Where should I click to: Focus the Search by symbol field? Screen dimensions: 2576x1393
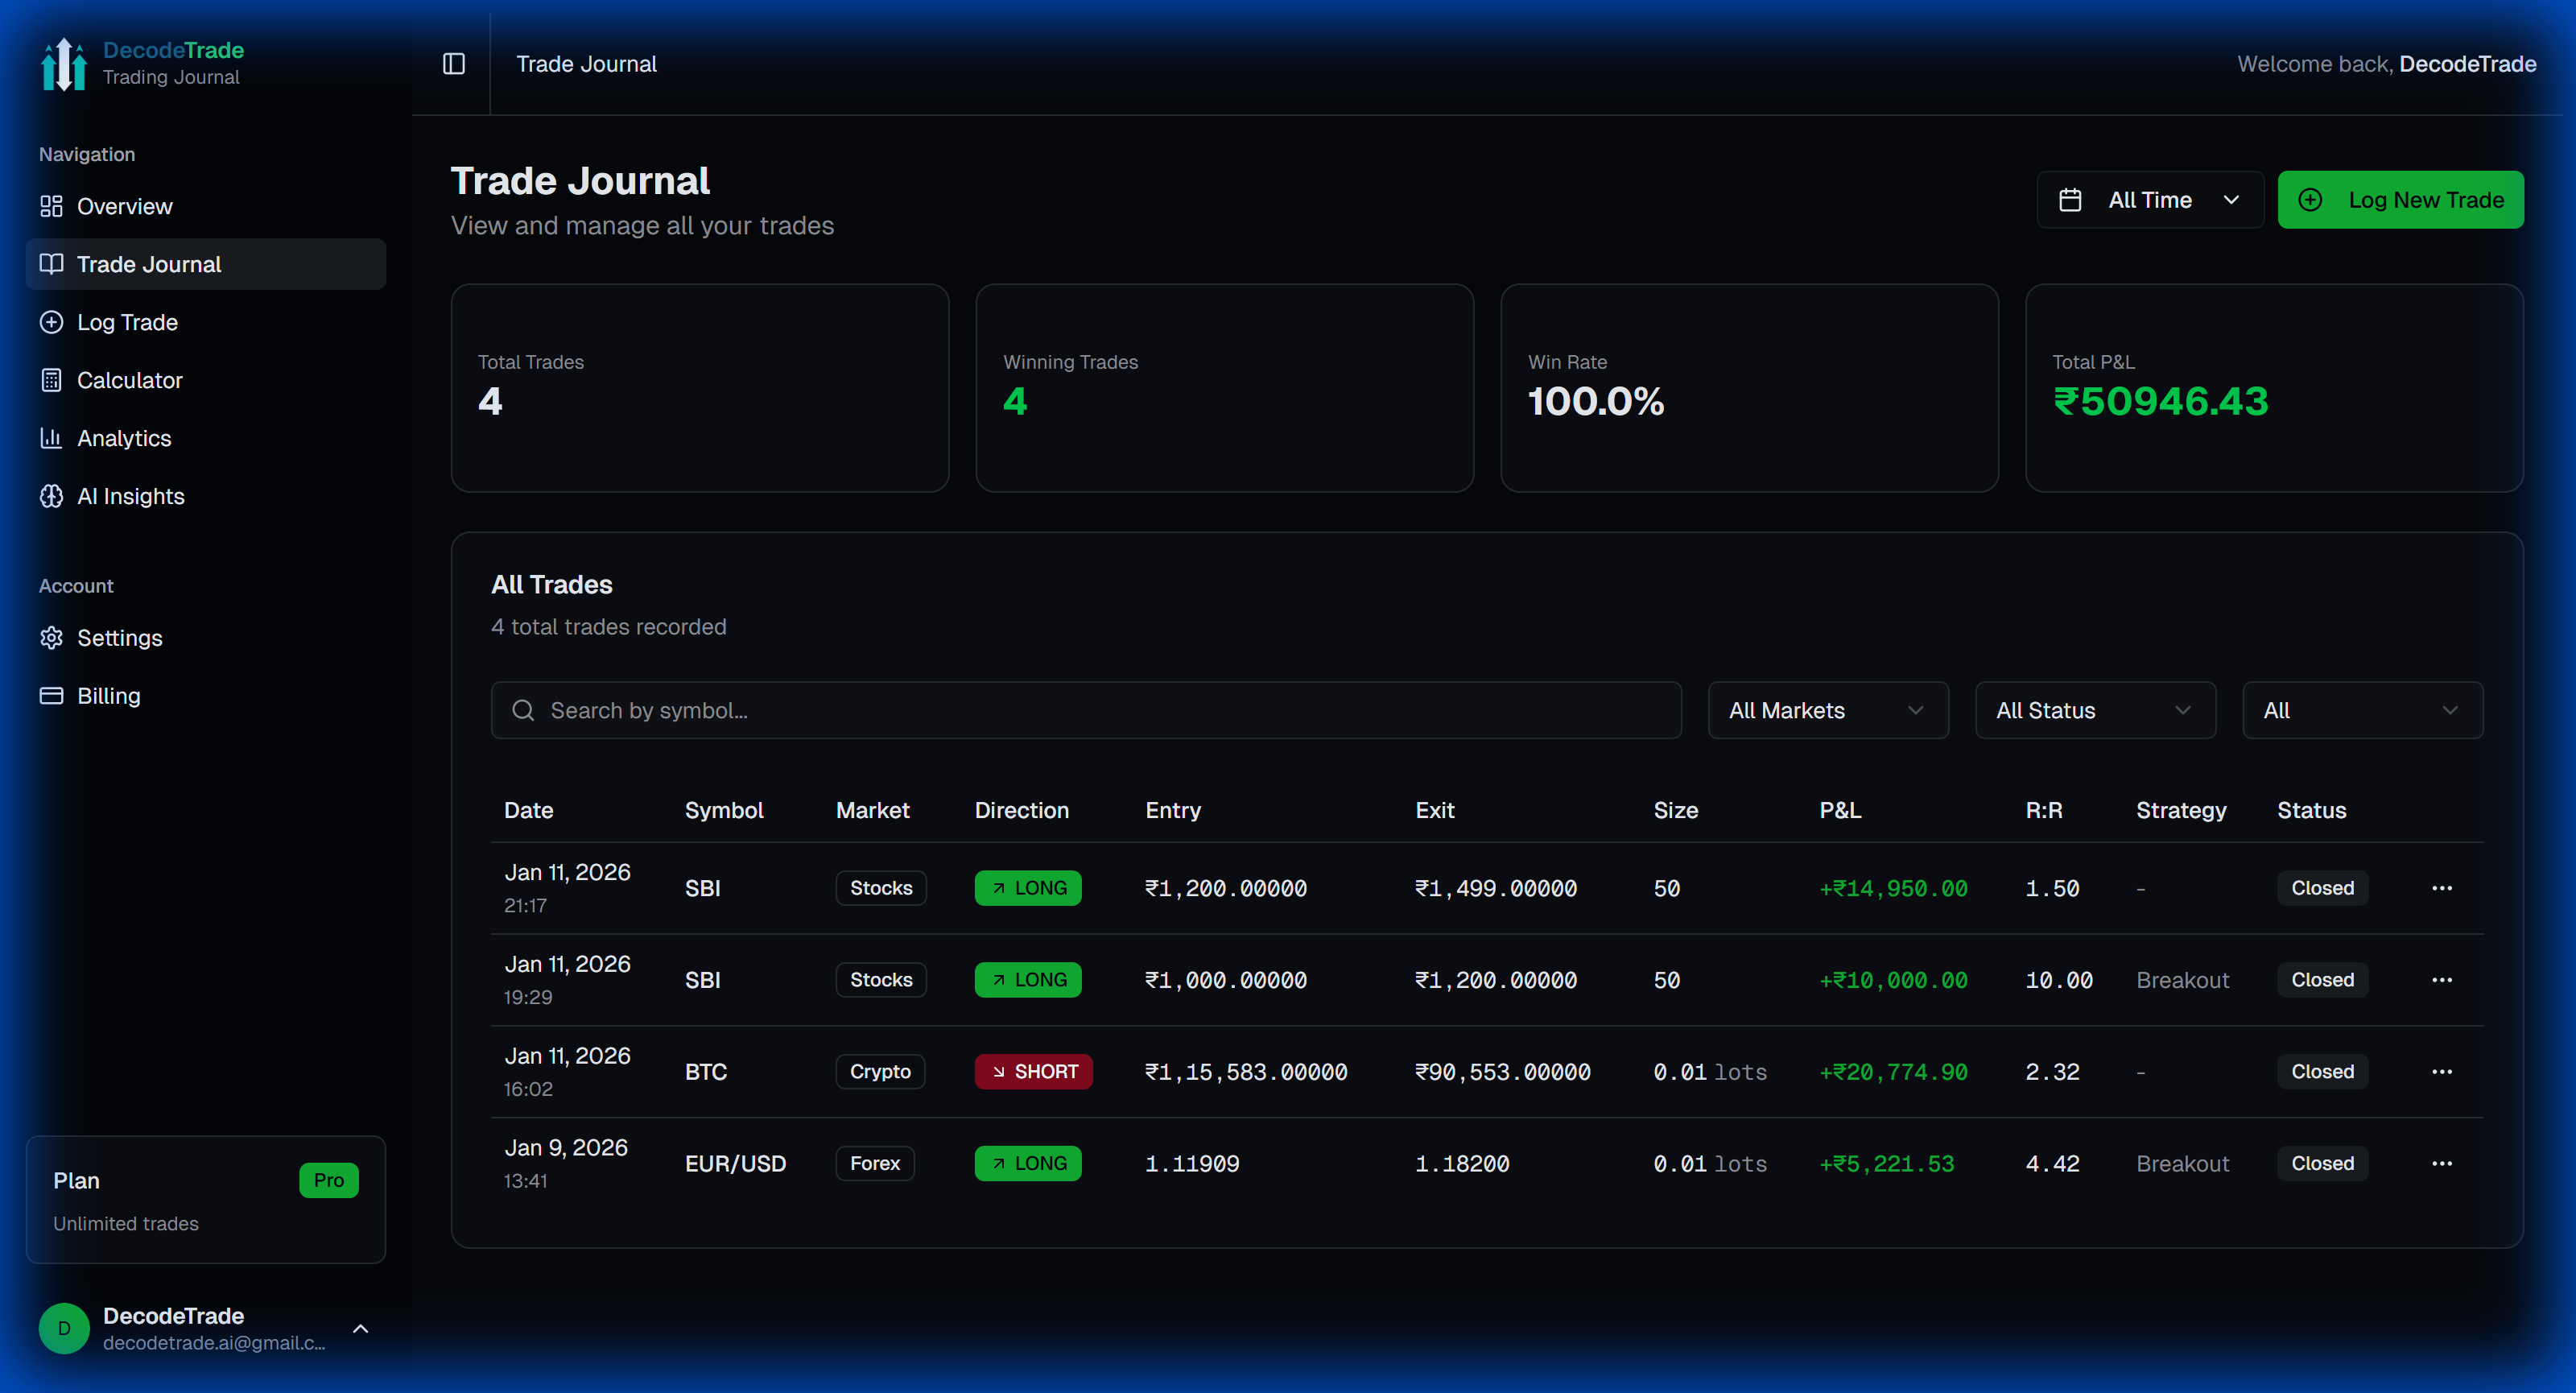pos(1085,711)
